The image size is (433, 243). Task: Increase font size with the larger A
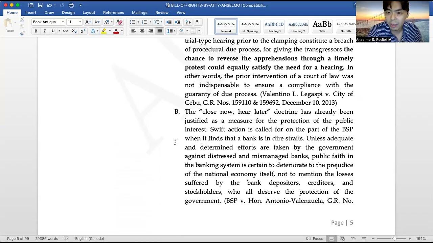88,22
